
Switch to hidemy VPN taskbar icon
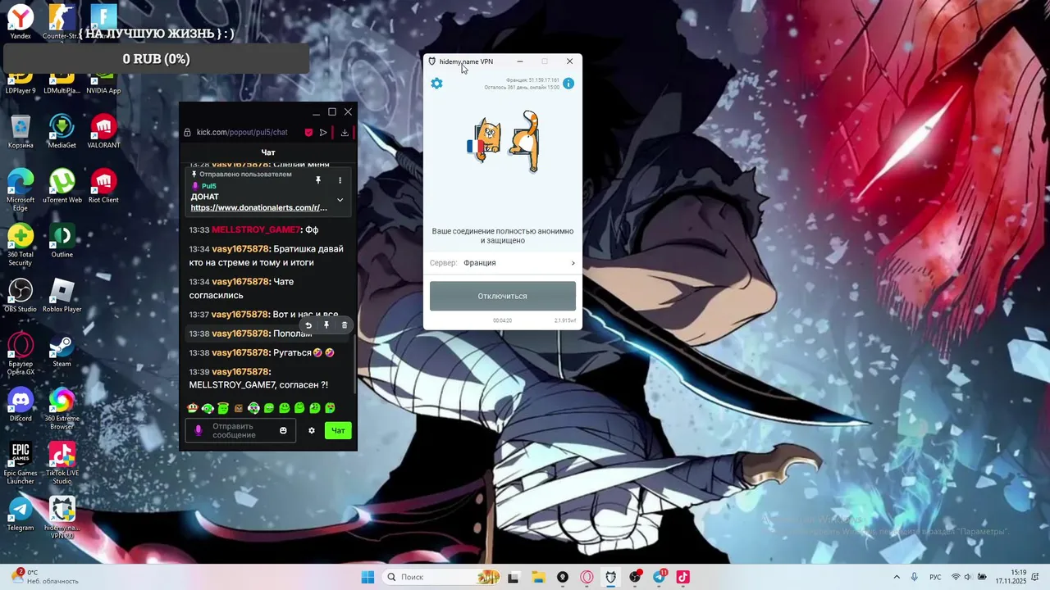coord(610,577)
